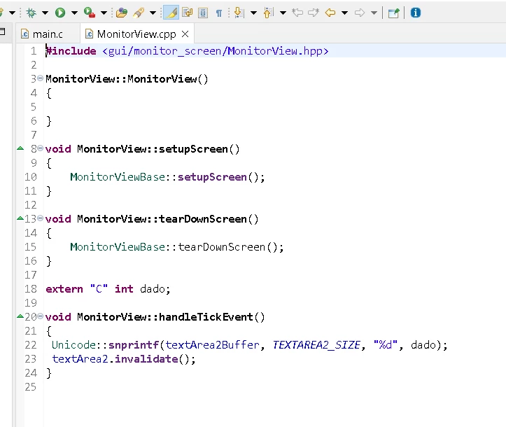Click the Search flashlight icon

pos(139,13)
